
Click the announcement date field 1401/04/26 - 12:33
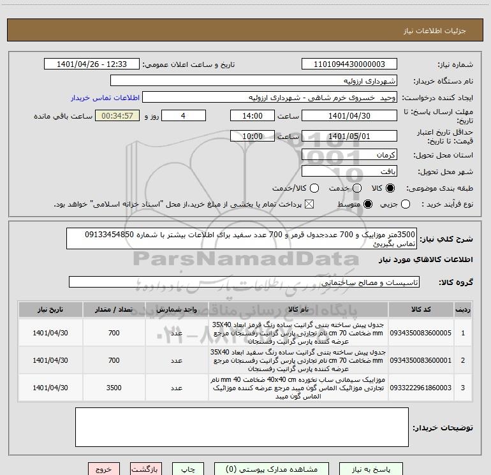92,64
